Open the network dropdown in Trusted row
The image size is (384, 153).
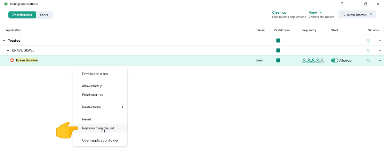[x=380, y=41]
